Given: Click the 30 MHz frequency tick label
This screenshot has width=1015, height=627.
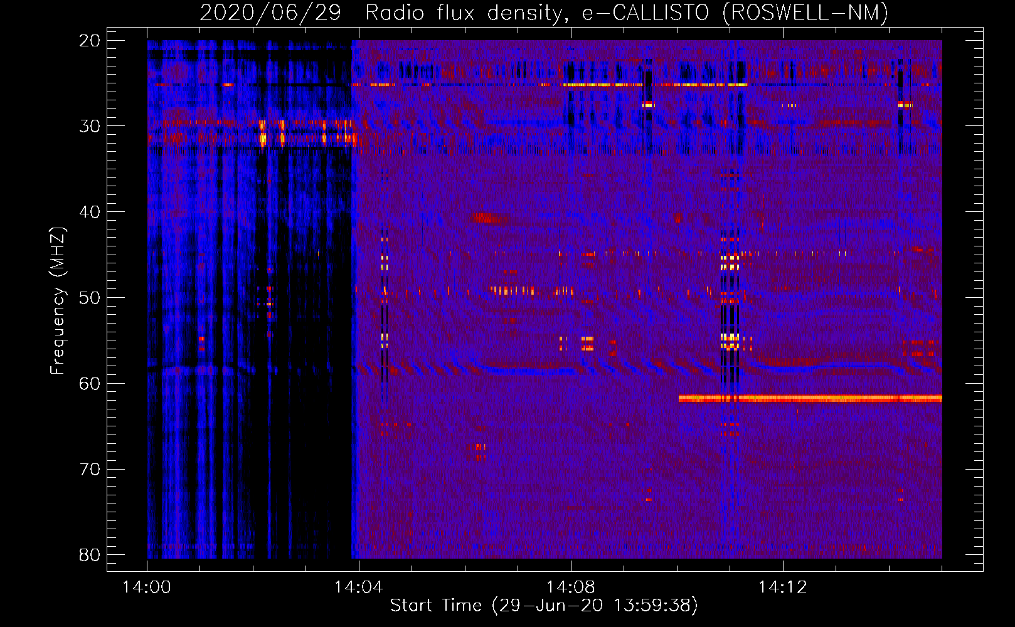Looking at the screenshot, I should (90, 126).
